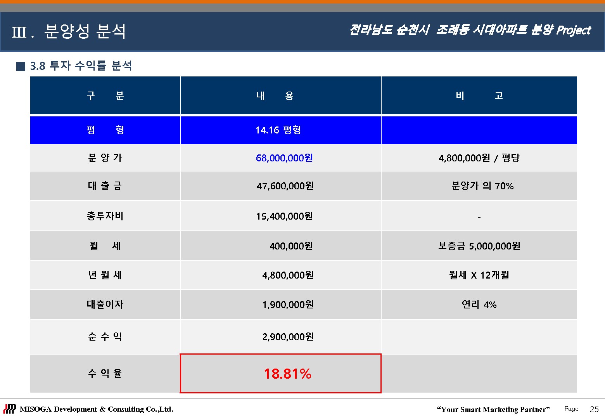This screenshot has height=419, width=605.
Task: Click the '수 익 율' row label
Action: click(x=105, y=373)
